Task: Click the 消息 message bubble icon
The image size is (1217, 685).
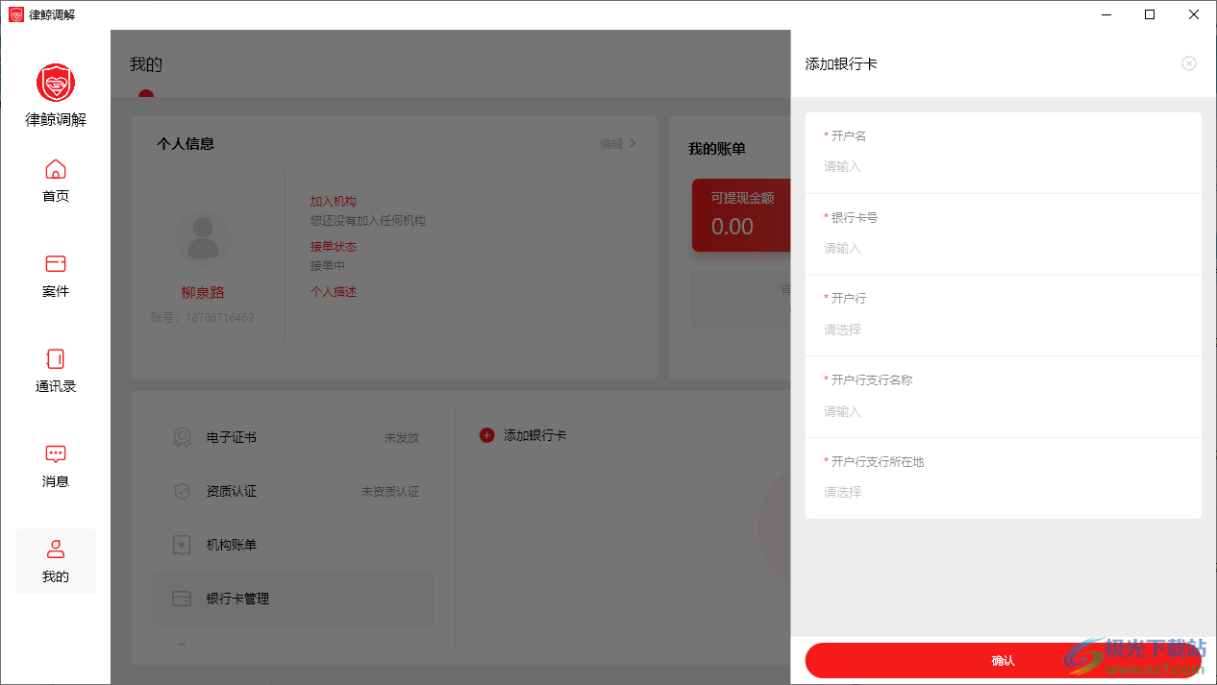Action: coord(55,453)
